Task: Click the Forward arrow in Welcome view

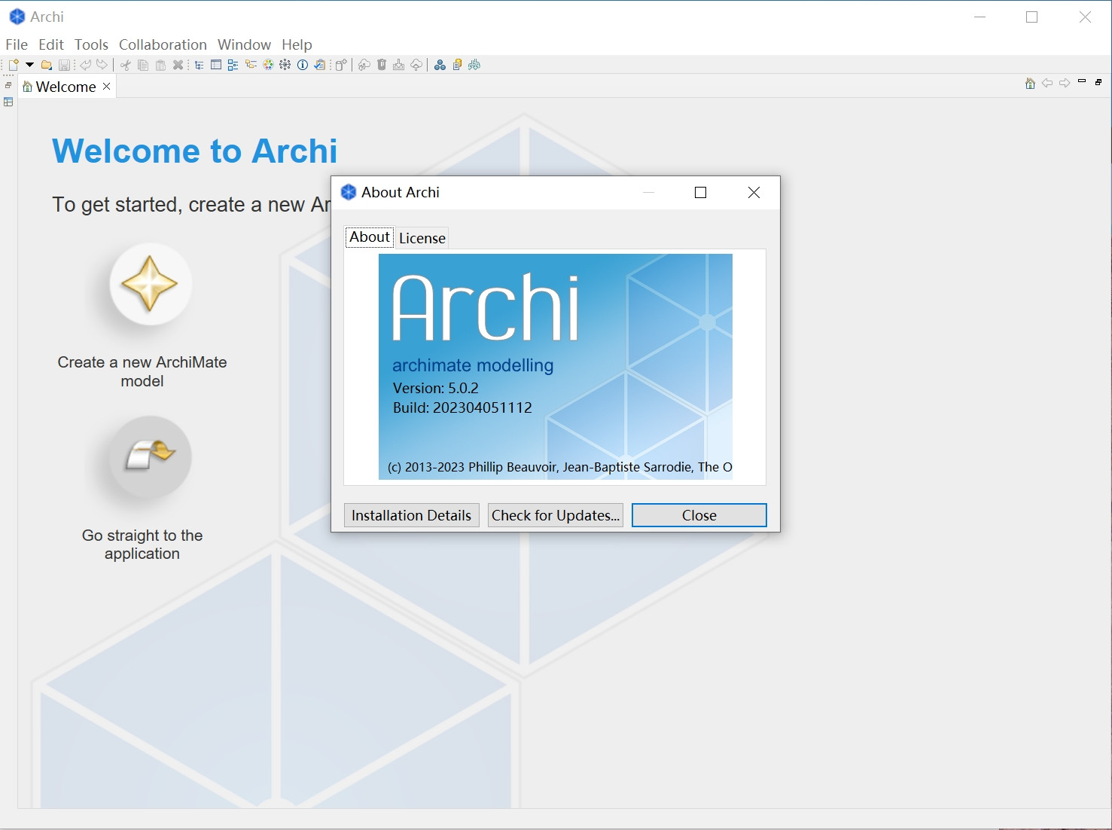Action: coord(1065,83)
